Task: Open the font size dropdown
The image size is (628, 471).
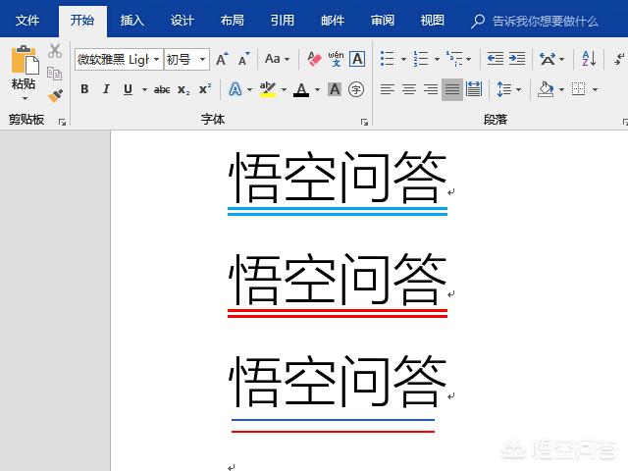Action: pos(203,59)
